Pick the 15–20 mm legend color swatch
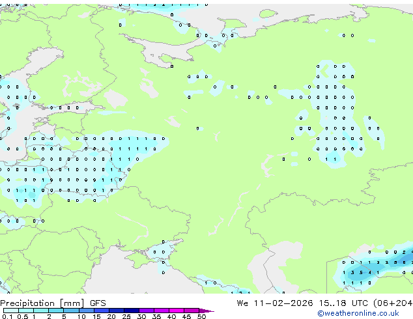 pos(101,311)
